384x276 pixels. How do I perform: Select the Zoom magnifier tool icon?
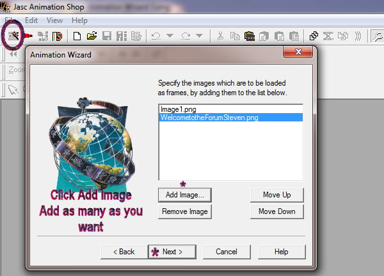(378, 36)
